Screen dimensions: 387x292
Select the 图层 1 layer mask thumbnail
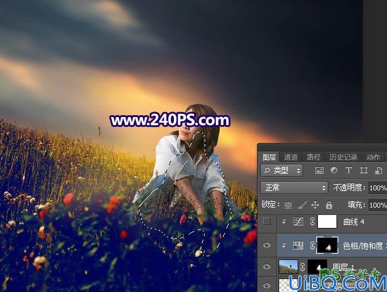[x=317, y=267]
